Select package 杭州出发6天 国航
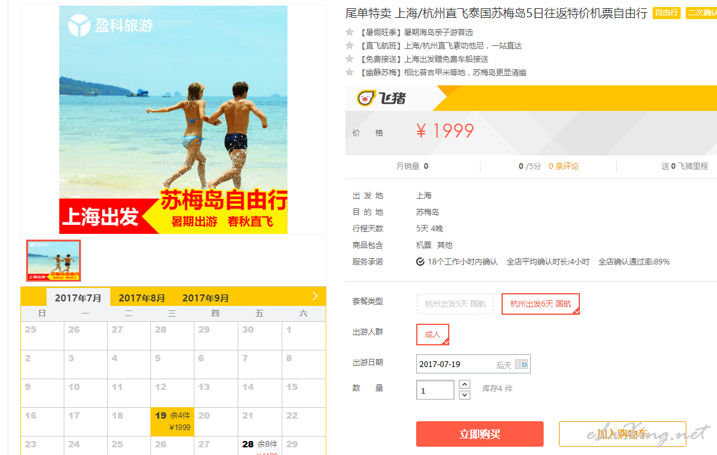Image resolution: width=717 pixels, height=455 pixels. (540, 303)
